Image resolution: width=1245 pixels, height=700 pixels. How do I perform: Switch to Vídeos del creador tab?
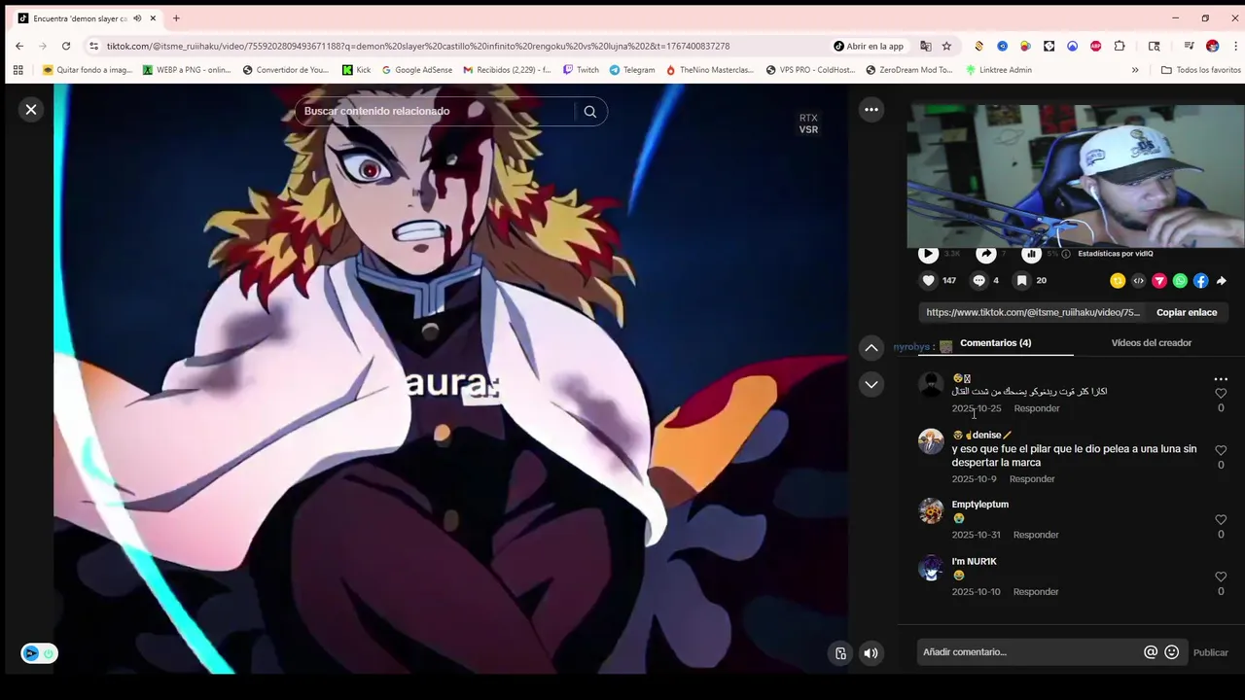click(x=1152, y=342)
